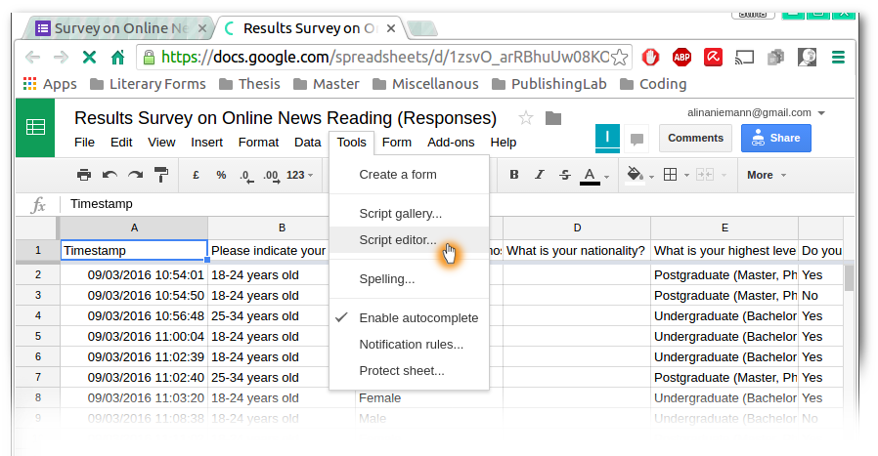Redo using the toolbar arrow
This screenshot has width=878, height=456.
click(x=136, y=175)
